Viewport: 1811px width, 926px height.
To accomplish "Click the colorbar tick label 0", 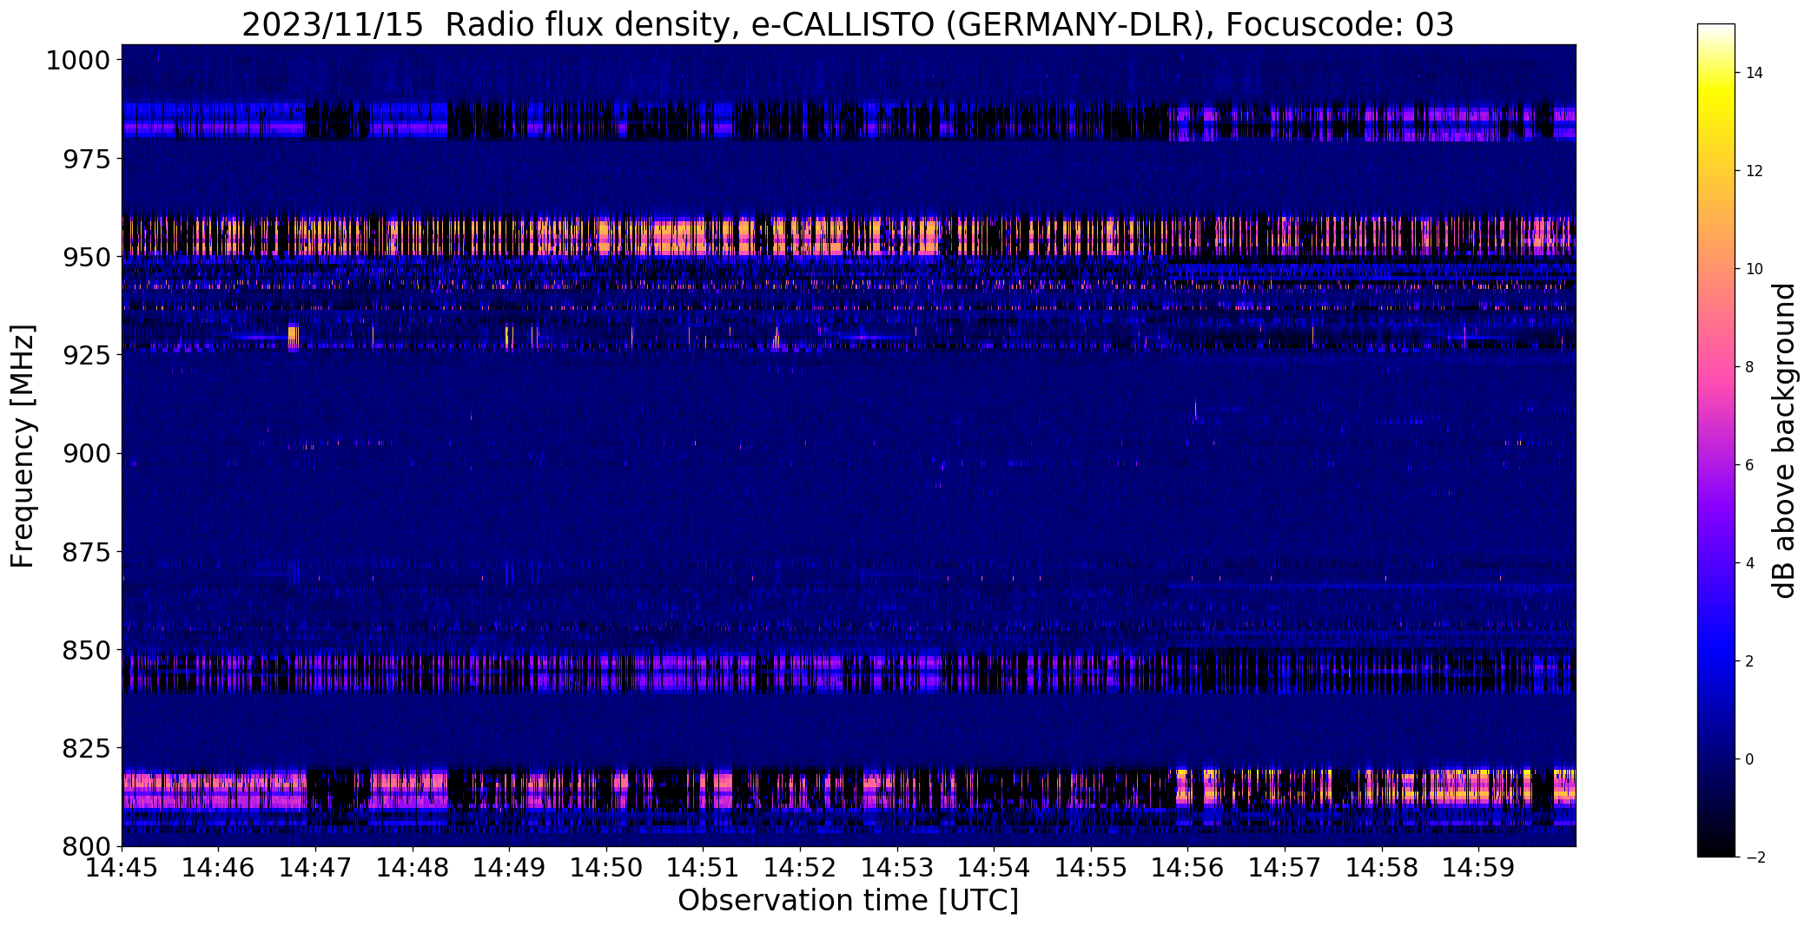I will click(1749, 759).
